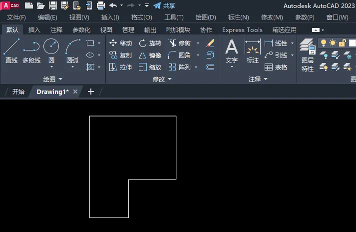Select the Text (文字) tool

232,51
